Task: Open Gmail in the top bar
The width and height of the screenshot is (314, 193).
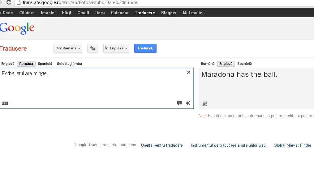Action: point(83,13)
